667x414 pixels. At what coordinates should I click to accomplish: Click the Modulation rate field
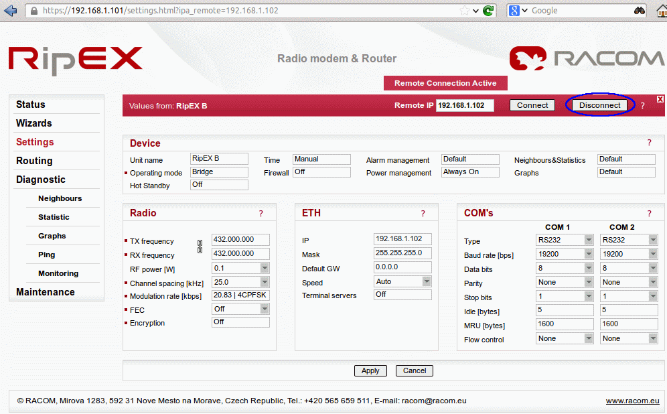click(x=240, y=295)
